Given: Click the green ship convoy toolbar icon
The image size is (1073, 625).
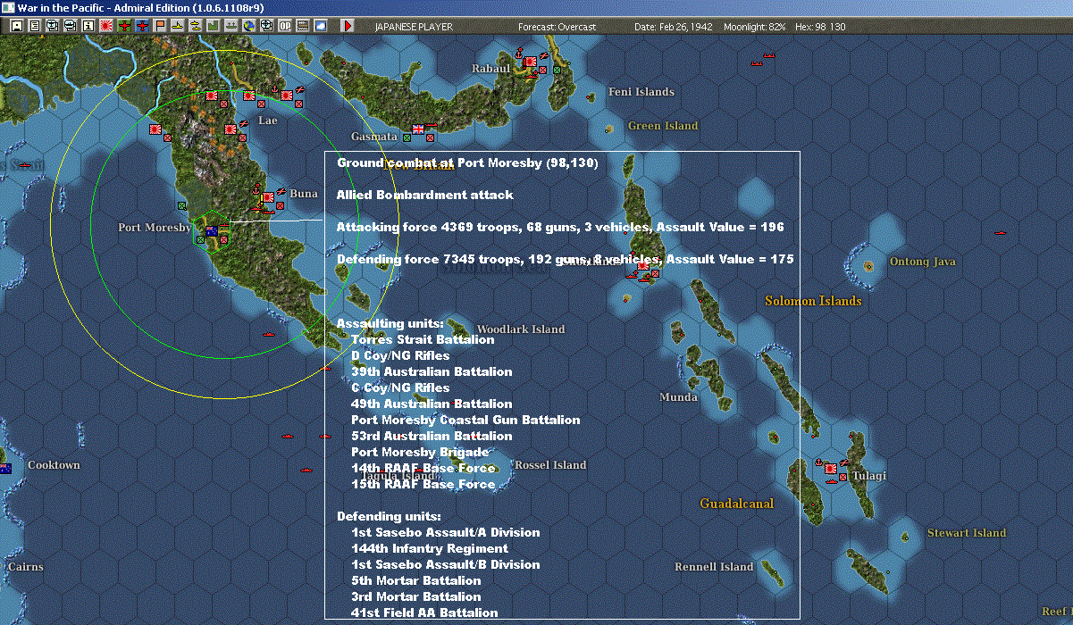Looking at the screenshot, I should click(231, 26).
